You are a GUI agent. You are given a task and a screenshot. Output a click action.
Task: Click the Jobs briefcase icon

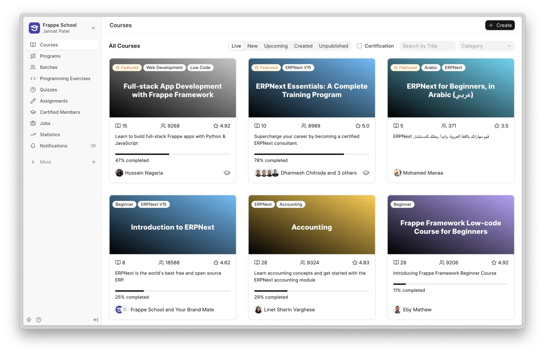[x=33, y=123]
